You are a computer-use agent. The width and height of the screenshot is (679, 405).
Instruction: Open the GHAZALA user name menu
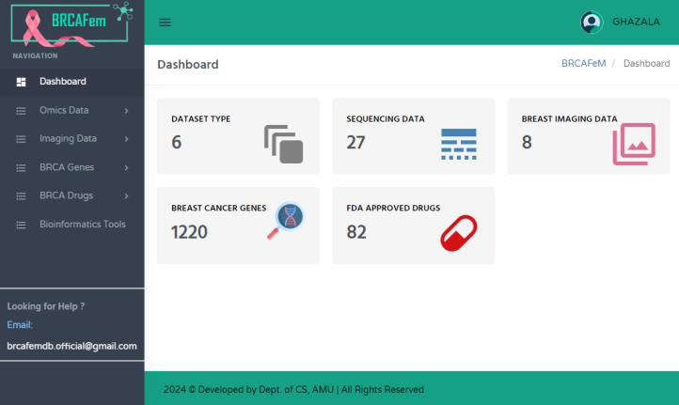pyautogui.click(x=636, y=22)
